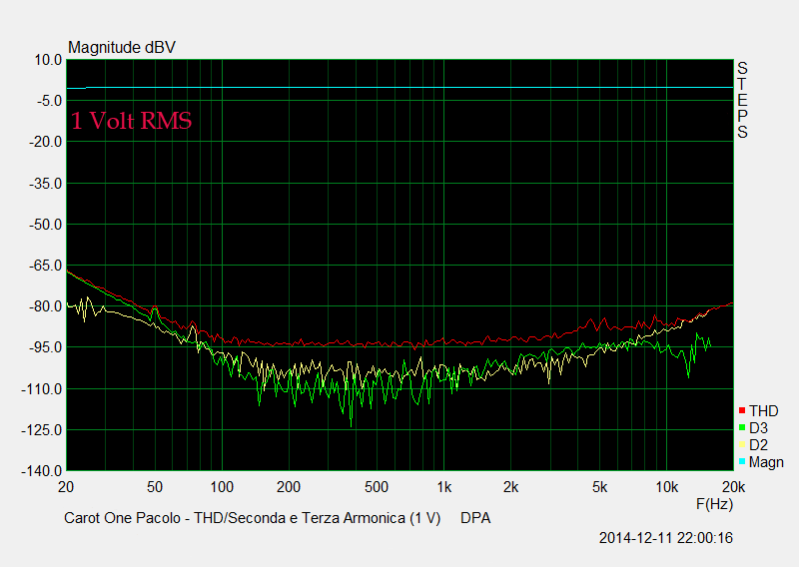Viewport: 799px width, 567px height.
Task: Click the red 1 Volt RMS annotation
Action: tap(131, 121)
